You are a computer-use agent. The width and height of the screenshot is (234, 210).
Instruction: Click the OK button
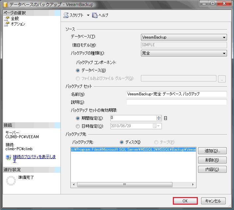coord(185,201)
